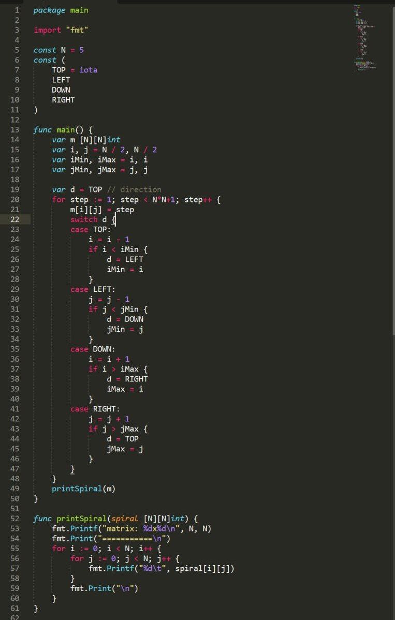This screenshot has height=620, width=395.
Task: Click 'if i < iMin {' condition
Action: click(x=118, y=249)
